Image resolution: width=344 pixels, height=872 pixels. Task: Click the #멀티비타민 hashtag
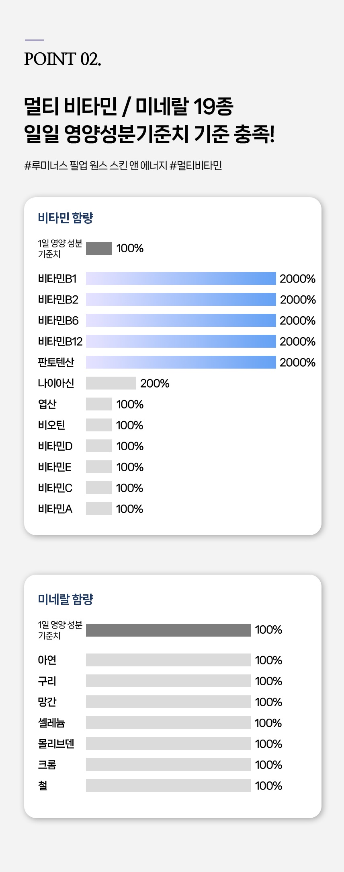pyautogui.click(x=196, y=165)
